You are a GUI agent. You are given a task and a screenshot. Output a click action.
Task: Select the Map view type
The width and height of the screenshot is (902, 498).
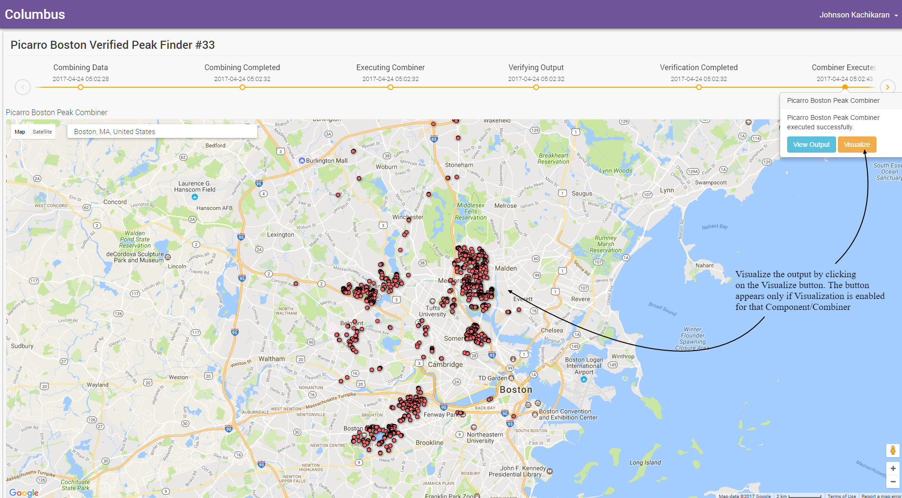[20, 132]
